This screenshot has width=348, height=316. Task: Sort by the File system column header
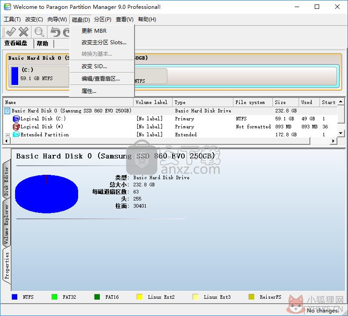coord(253,102)
